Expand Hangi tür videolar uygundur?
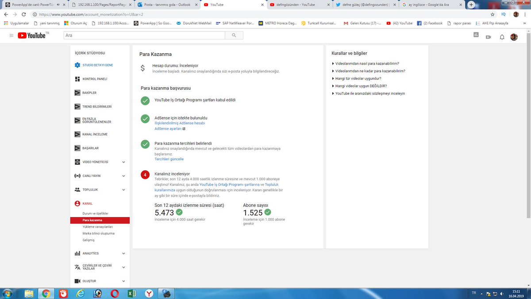This screenshot has height=299, width=531. tap(356, 78)
